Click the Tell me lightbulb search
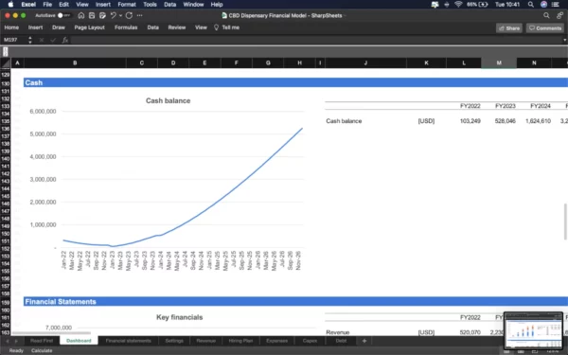The height and width of the screenshot is (355, 568). [227, 27]
